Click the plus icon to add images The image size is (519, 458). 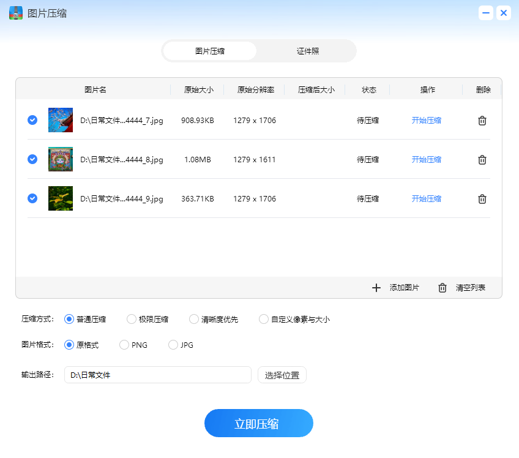click(376, 287)
